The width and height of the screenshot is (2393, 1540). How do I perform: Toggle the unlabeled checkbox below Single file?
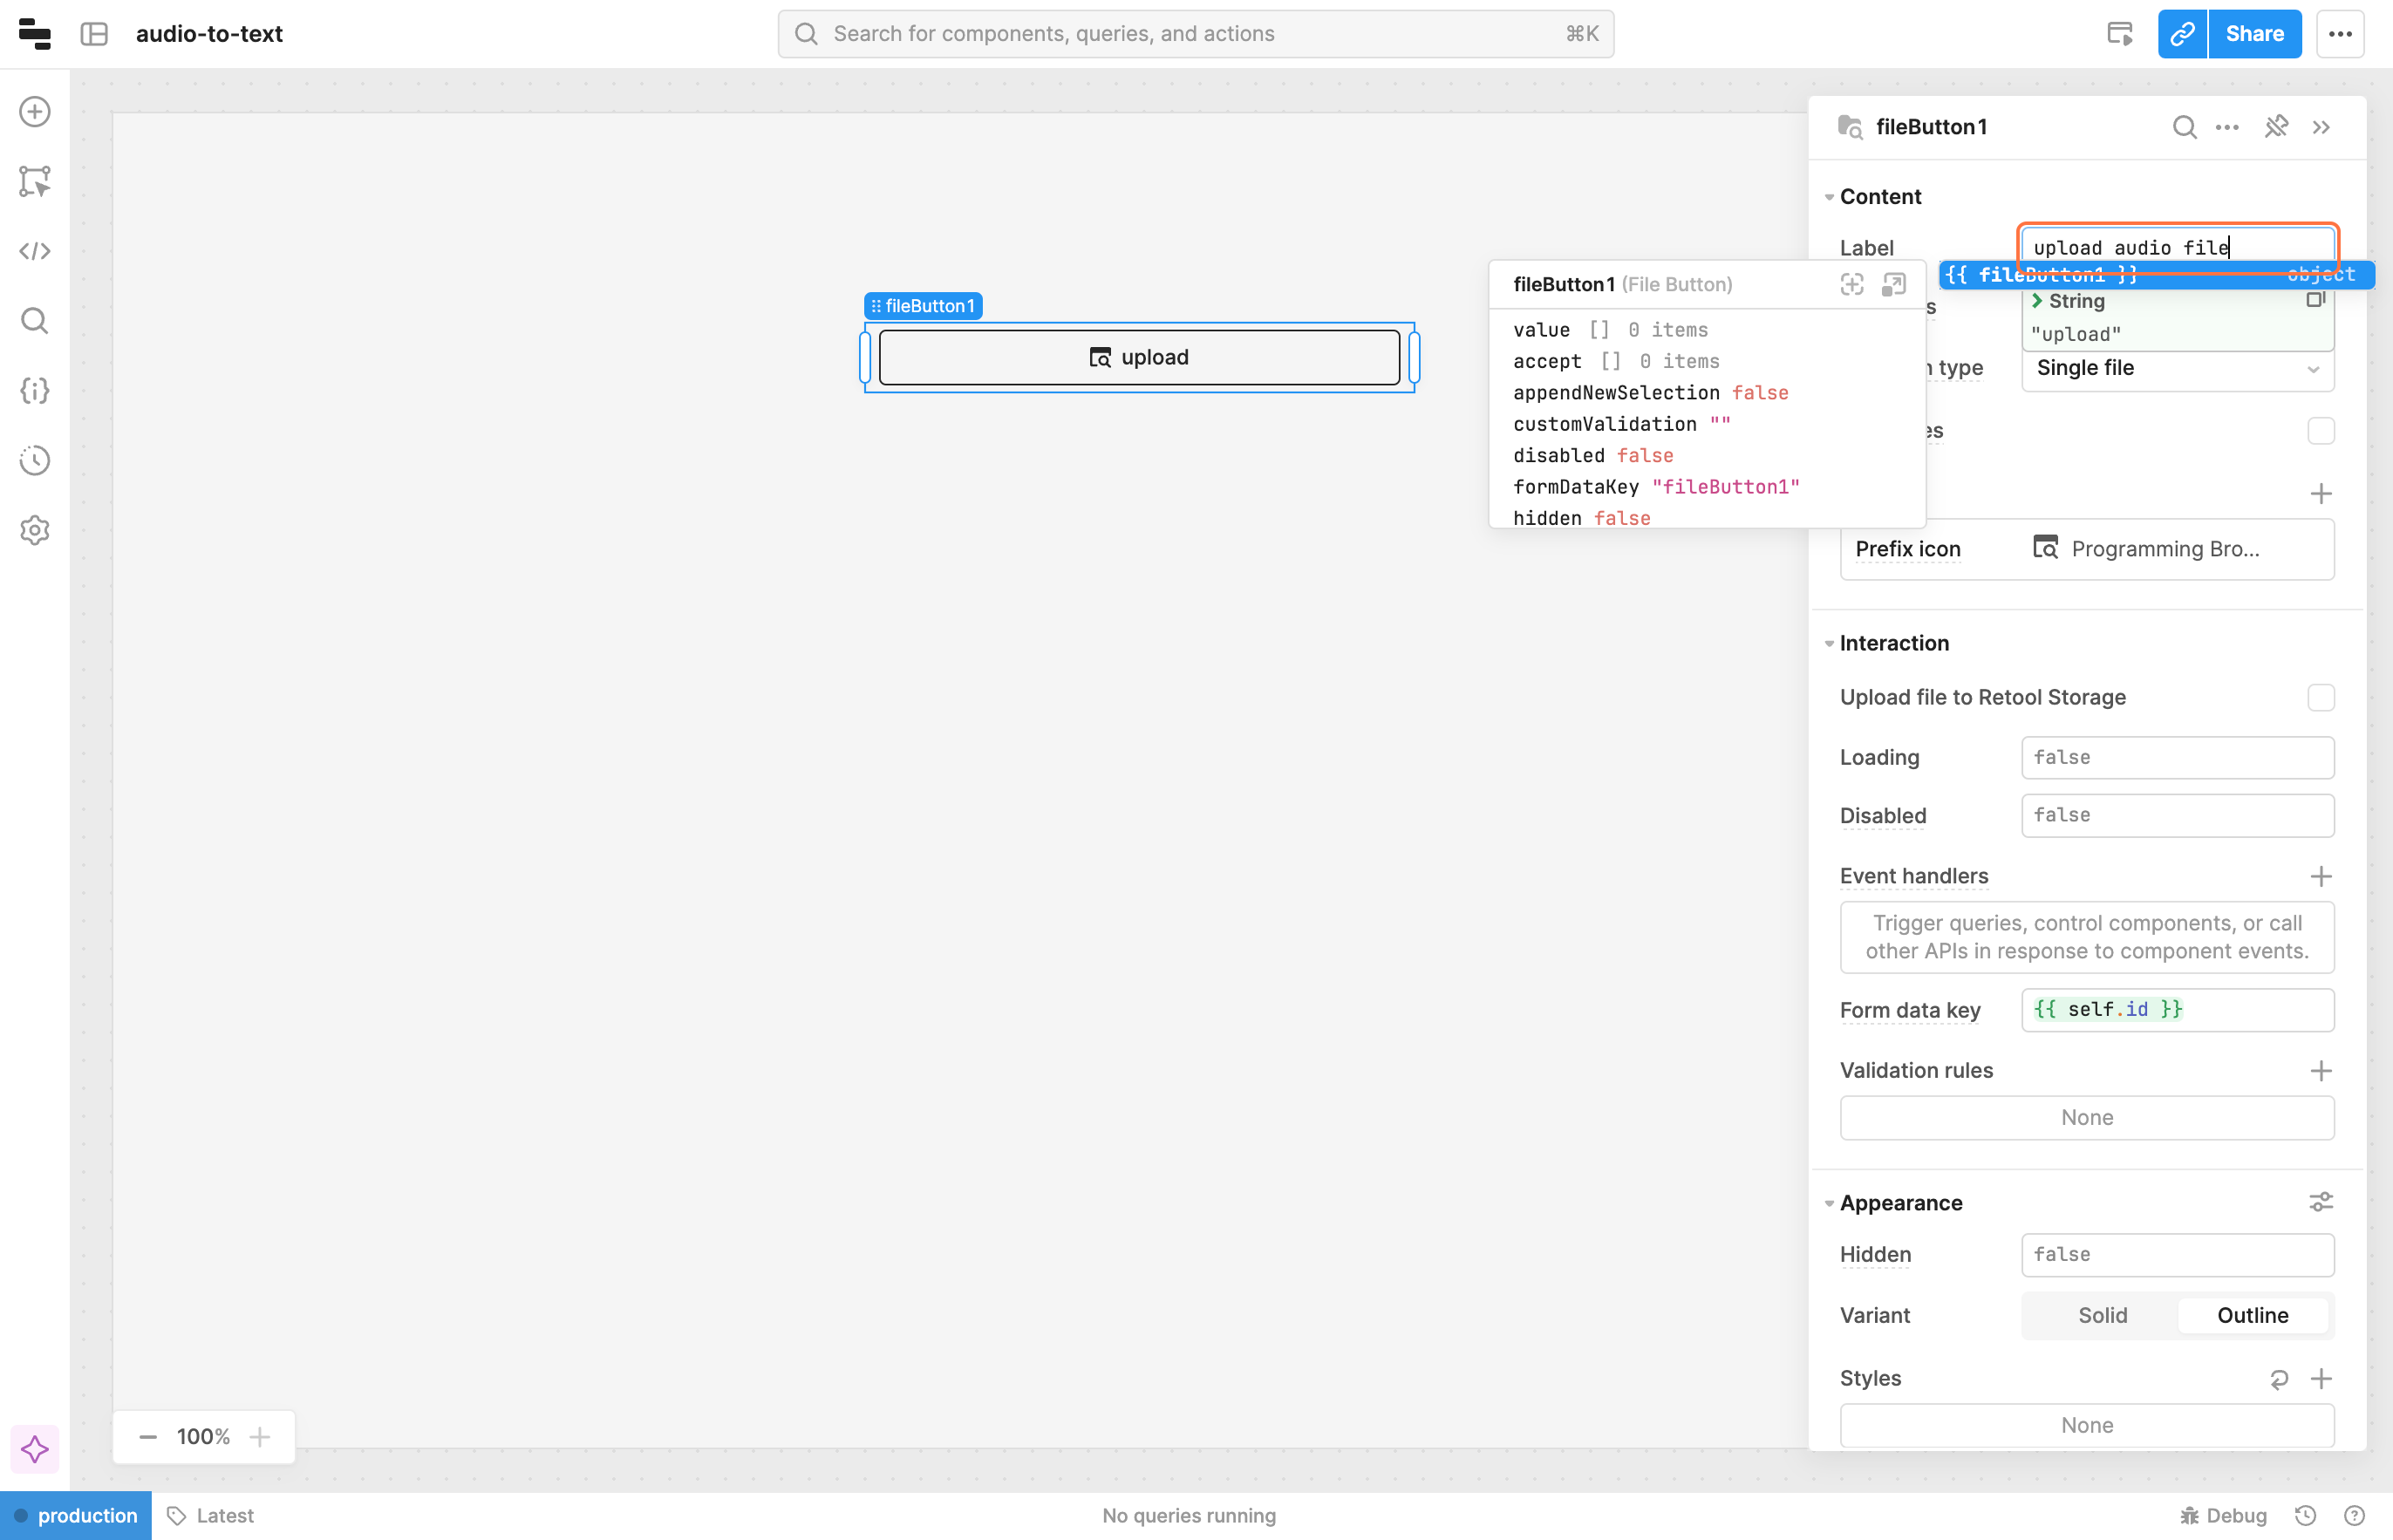click(x=2320, y=431)
